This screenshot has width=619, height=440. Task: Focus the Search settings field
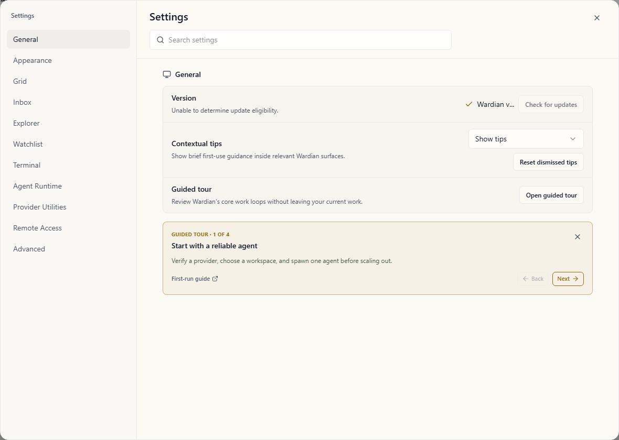[x=301, y=40]
